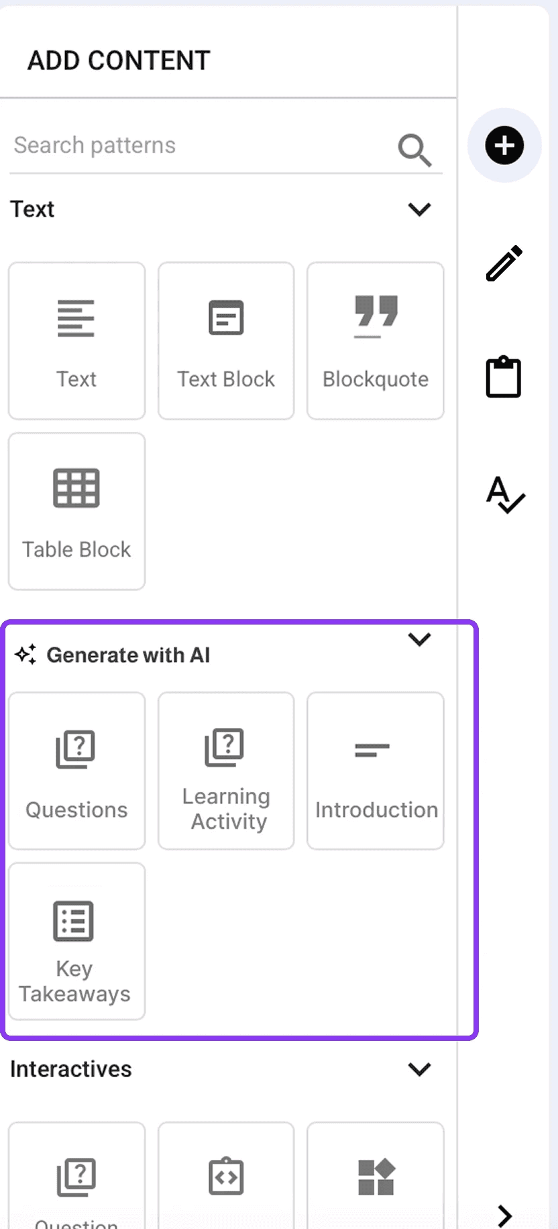Image resolution: width=558 pixels, height=1229 pixels.
Task: Collapse the Interactives section chevron
Action: click(419, 1068)
